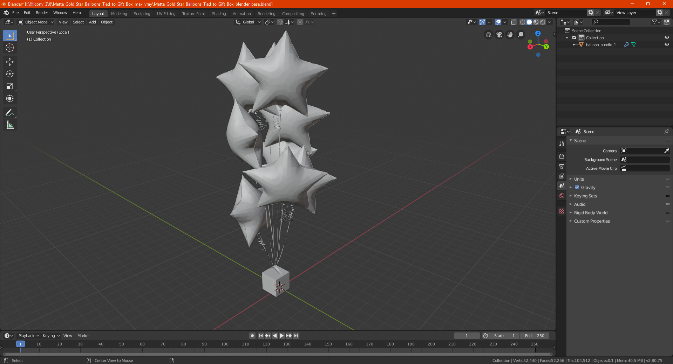The height and width of the screenshot is (364, 673).
Task: Click the timeline horizontal scrollbar
Action: tap(278, 354)
